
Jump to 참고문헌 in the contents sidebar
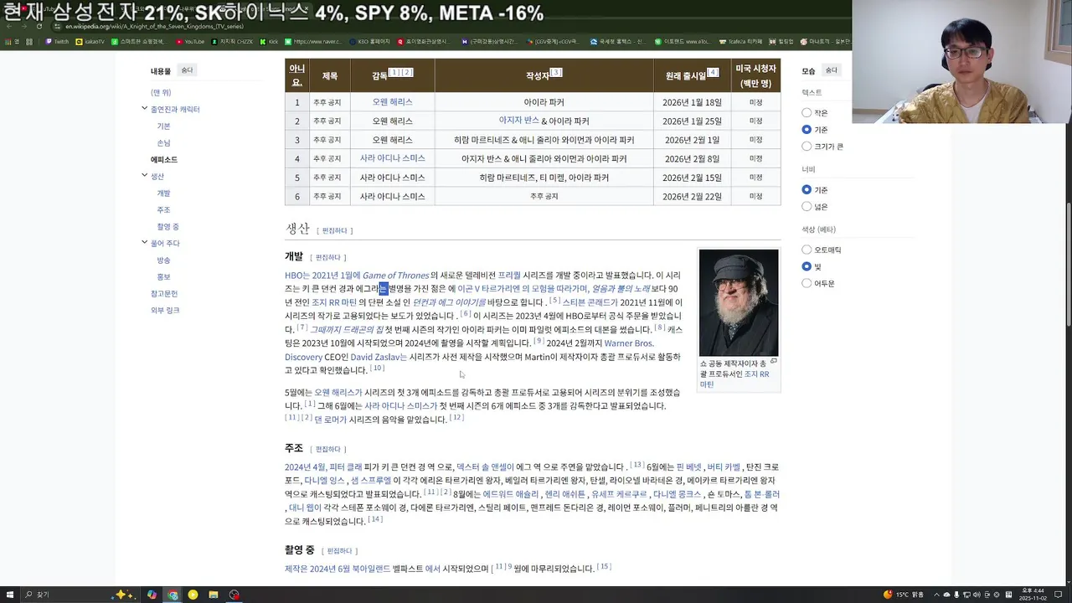click(164, 293)
